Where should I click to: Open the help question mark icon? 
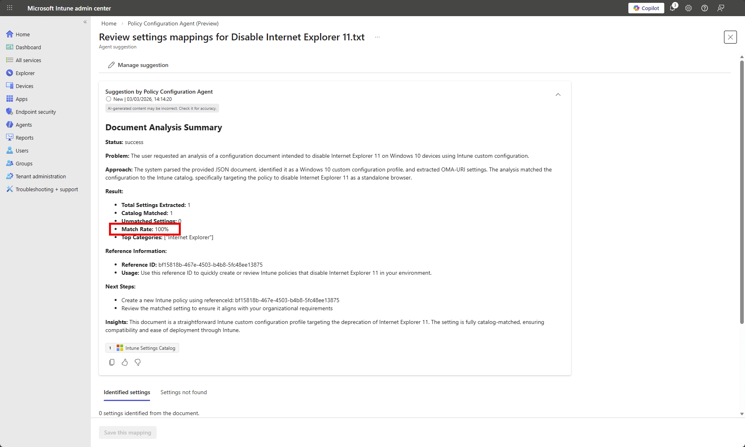[x=705, y=8]
